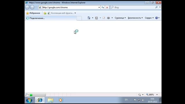Open Windows Explorer folder taskbar icon
This screenshot has width=185, height=104.
point(51,100)
